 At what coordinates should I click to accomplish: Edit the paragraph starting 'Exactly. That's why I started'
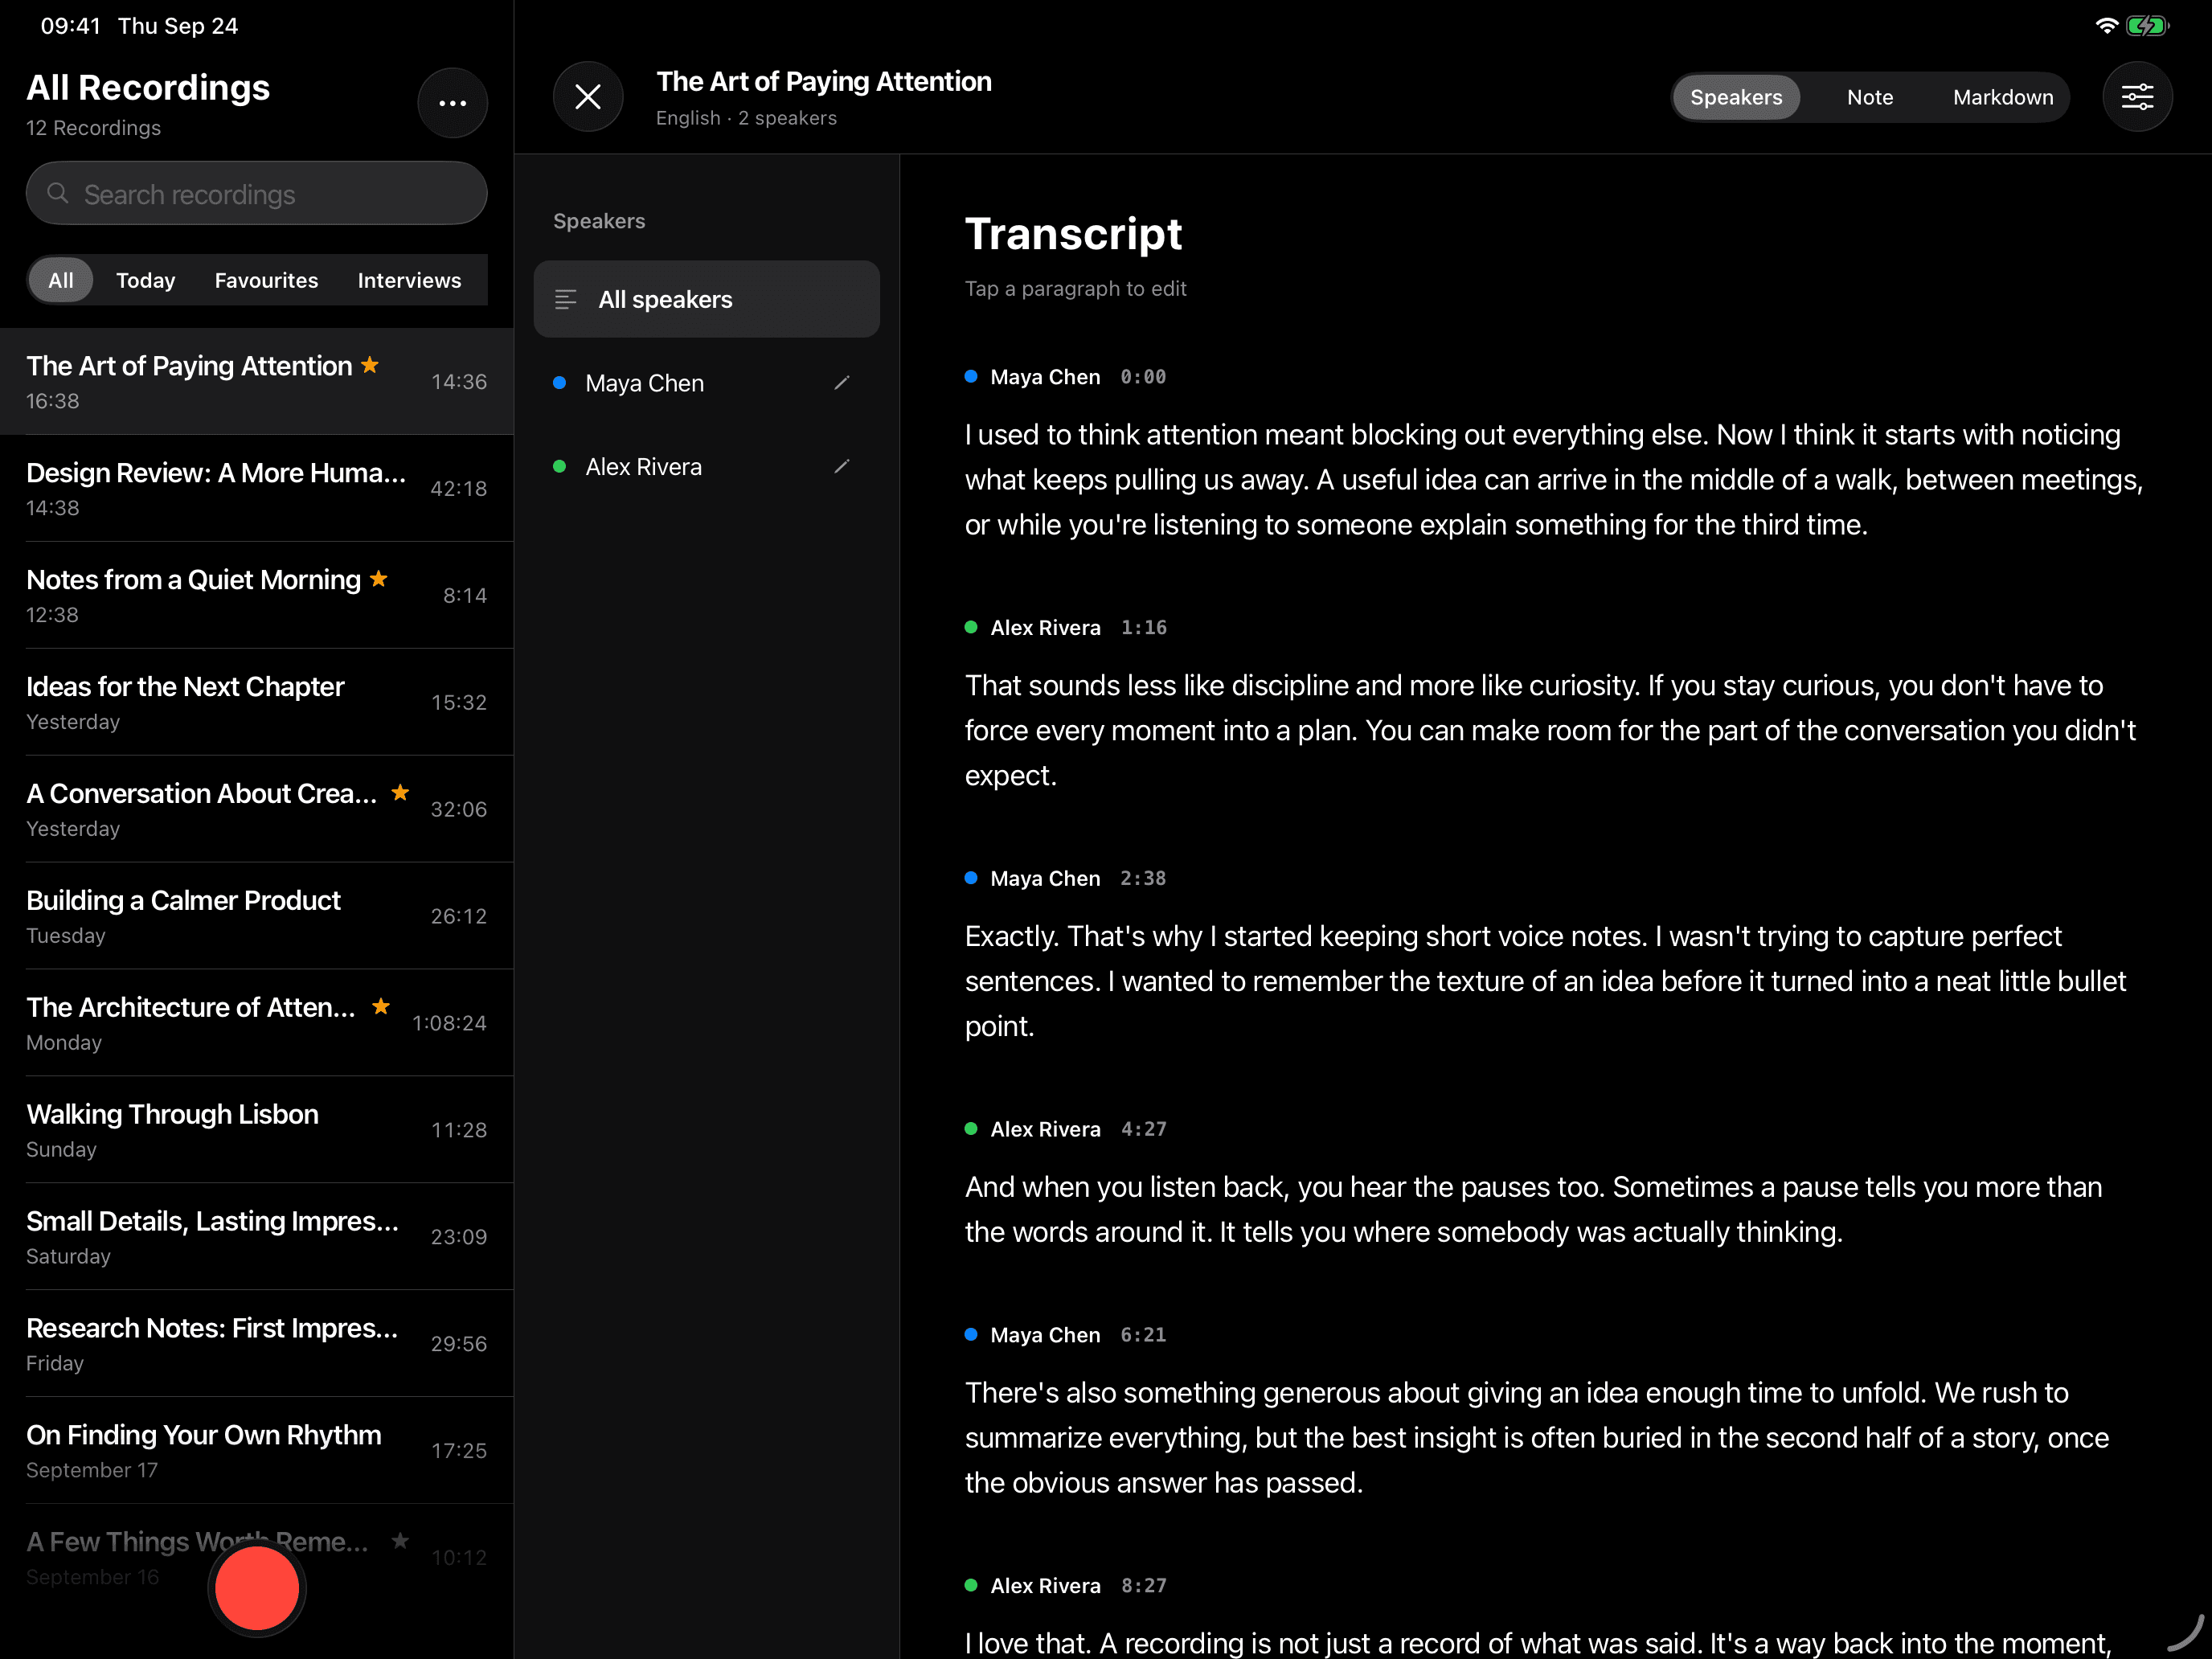[x=1545, y=982]
